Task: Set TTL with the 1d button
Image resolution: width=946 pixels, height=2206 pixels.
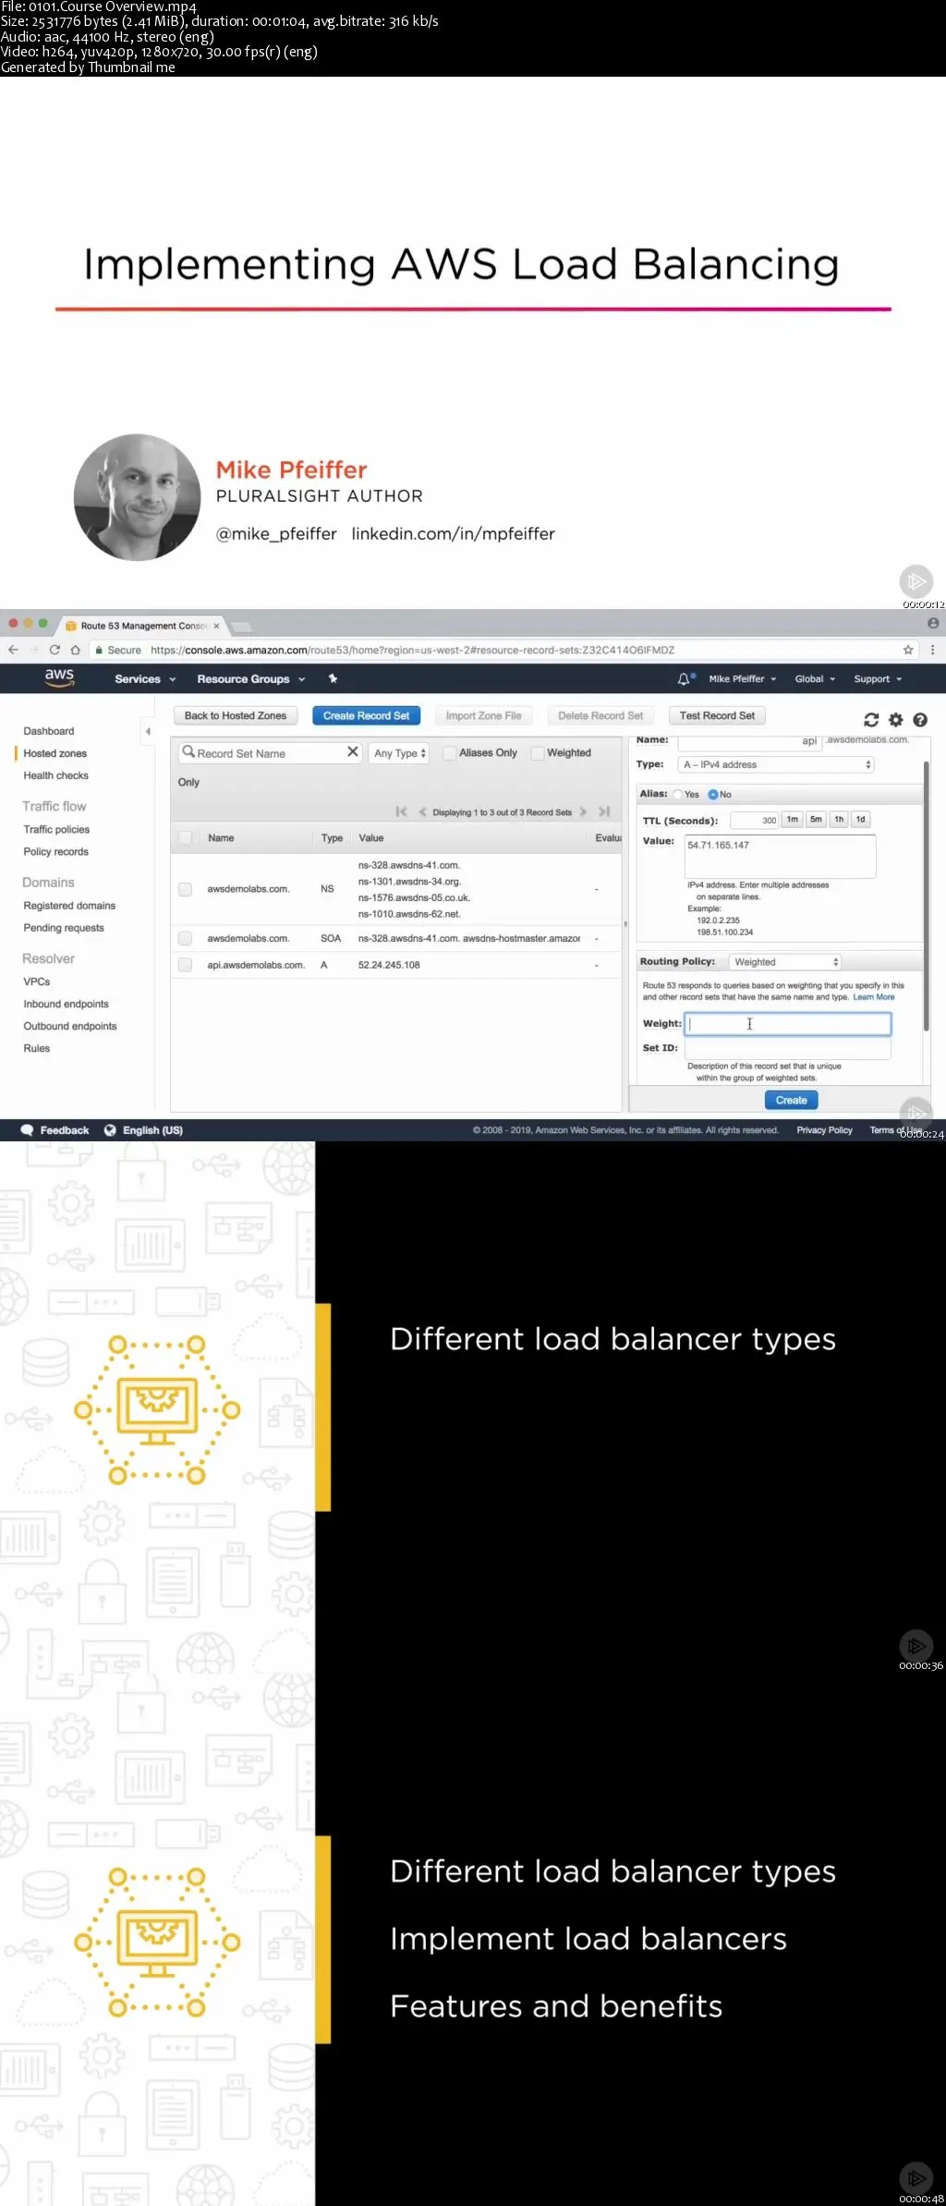Action: point(861,819)
